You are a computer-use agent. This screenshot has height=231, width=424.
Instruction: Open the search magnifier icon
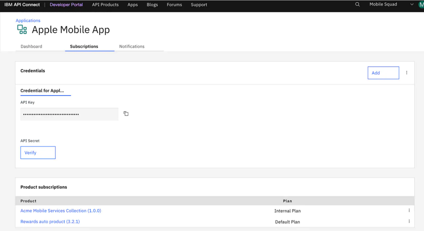click(x=358, y=5)
